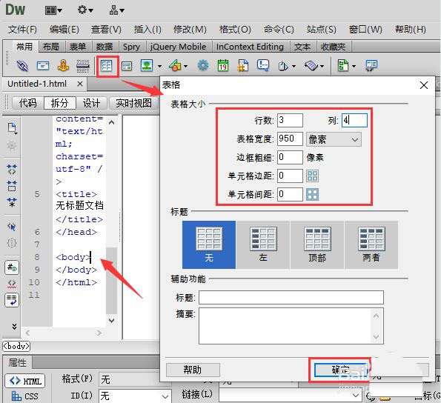Click the Insert Table icon in toolbar
The height and width of the screenshot is (403, 441).
[107, 66]
